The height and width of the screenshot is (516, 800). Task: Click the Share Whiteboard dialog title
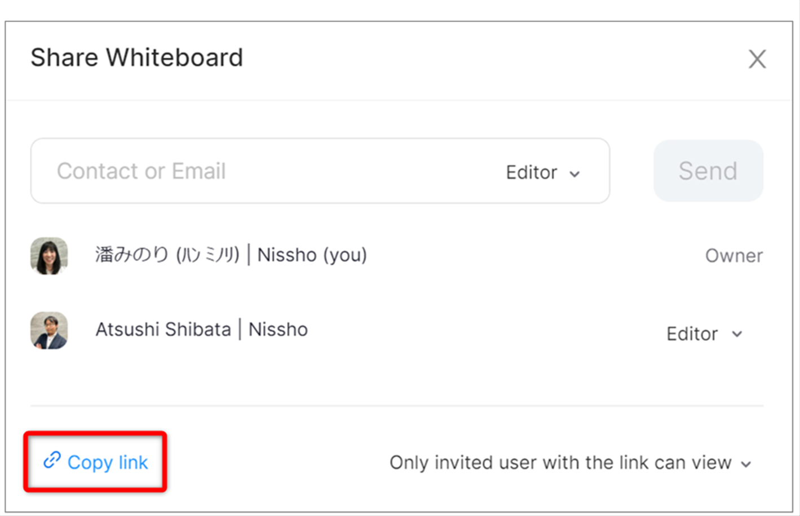pyautogui.click(x=137, y=57)
